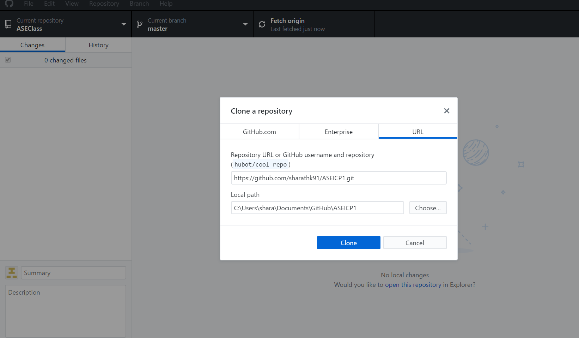Select the Enterprise tab in dialog
This screenshot has width=579, height=338.
[339, 132]
